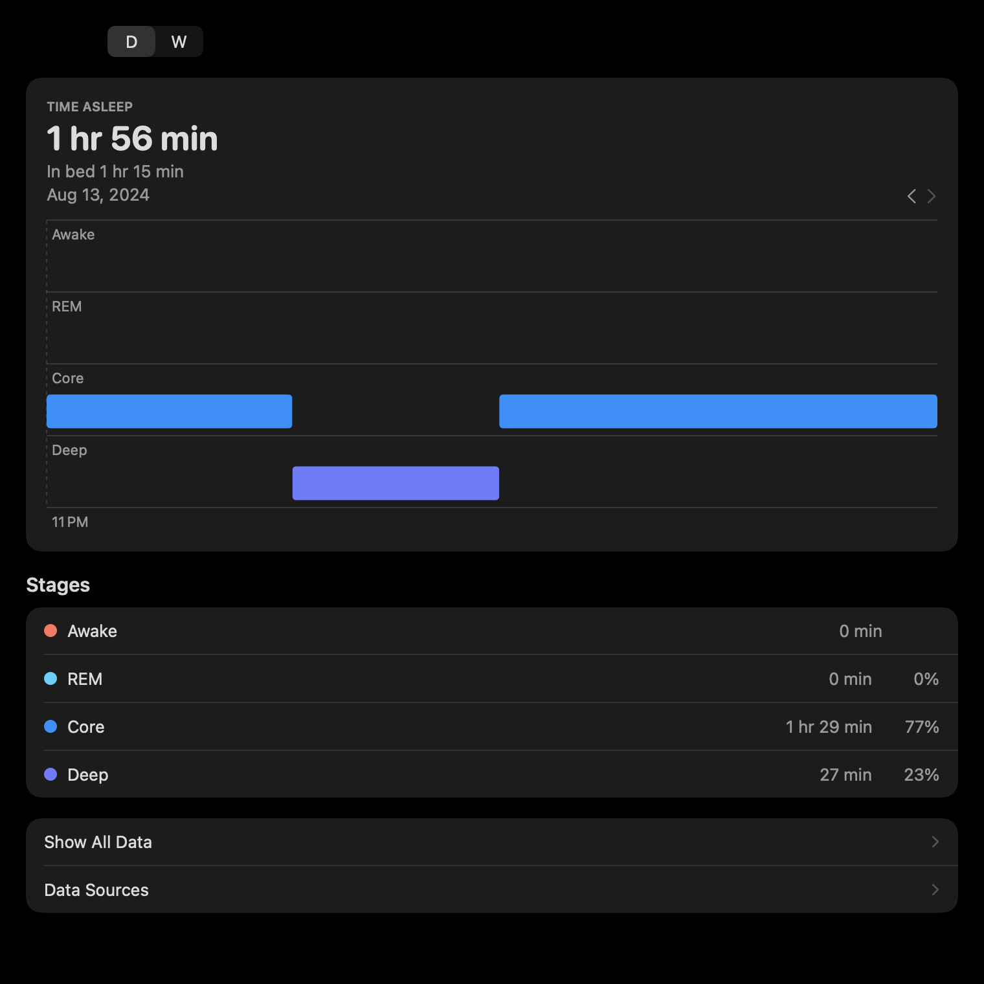984x984 pixels.
Task: Go to previous day with left chevron
Action: (x=911, y=196)
